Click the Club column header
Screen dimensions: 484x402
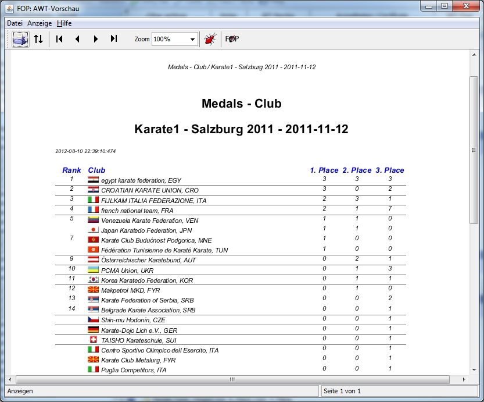pyautogui.click(x=96, y=170)
